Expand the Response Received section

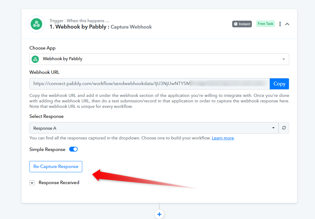tap(32, 183)
